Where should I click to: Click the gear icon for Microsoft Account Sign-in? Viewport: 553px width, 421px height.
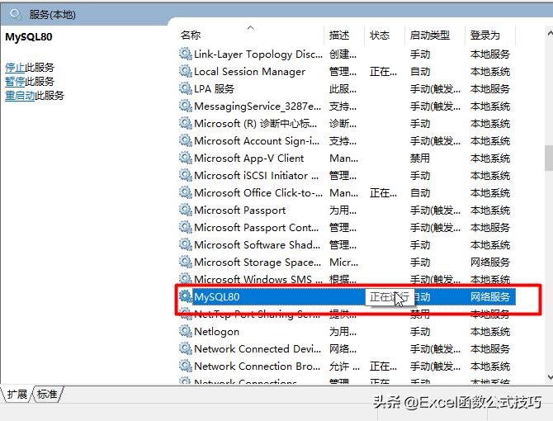(x=185, y=140)
